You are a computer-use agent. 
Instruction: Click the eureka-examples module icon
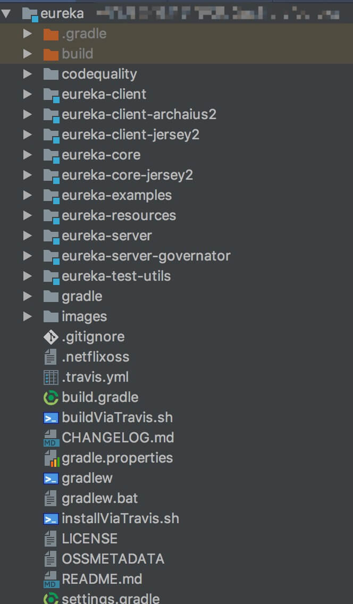51,196
